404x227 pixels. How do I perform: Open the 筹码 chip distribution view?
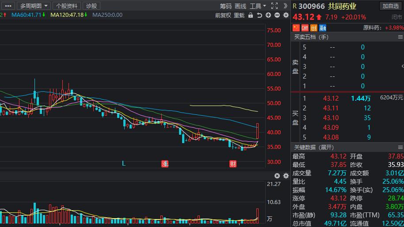click(x=226, y=6)
